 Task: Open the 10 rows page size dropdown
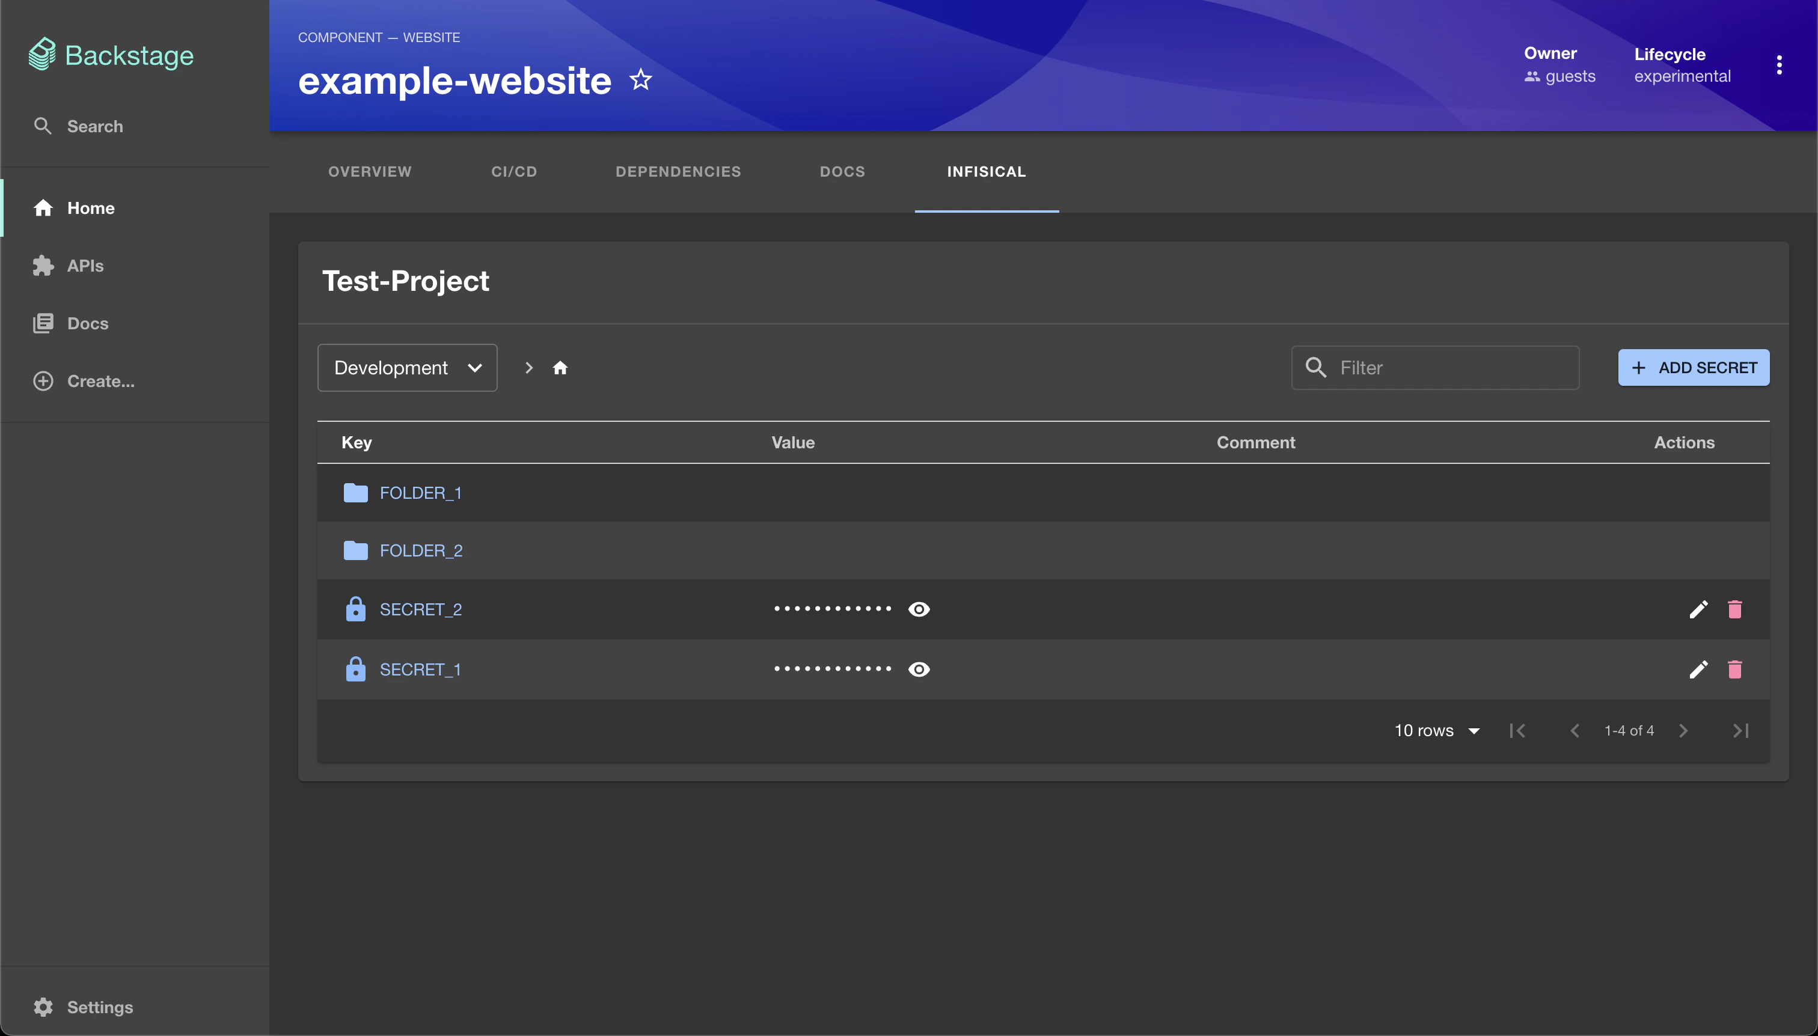click(1437, 731)
